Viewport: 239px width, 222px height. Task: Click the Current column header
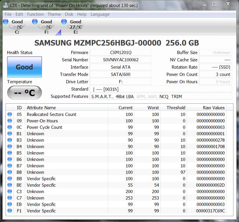[121, 108]
